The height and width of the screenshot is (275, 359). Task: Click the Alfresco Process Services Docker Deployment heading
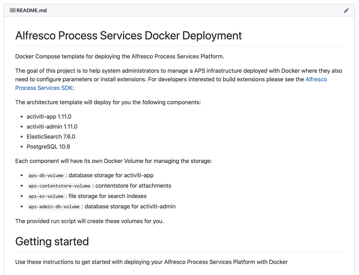129,36
